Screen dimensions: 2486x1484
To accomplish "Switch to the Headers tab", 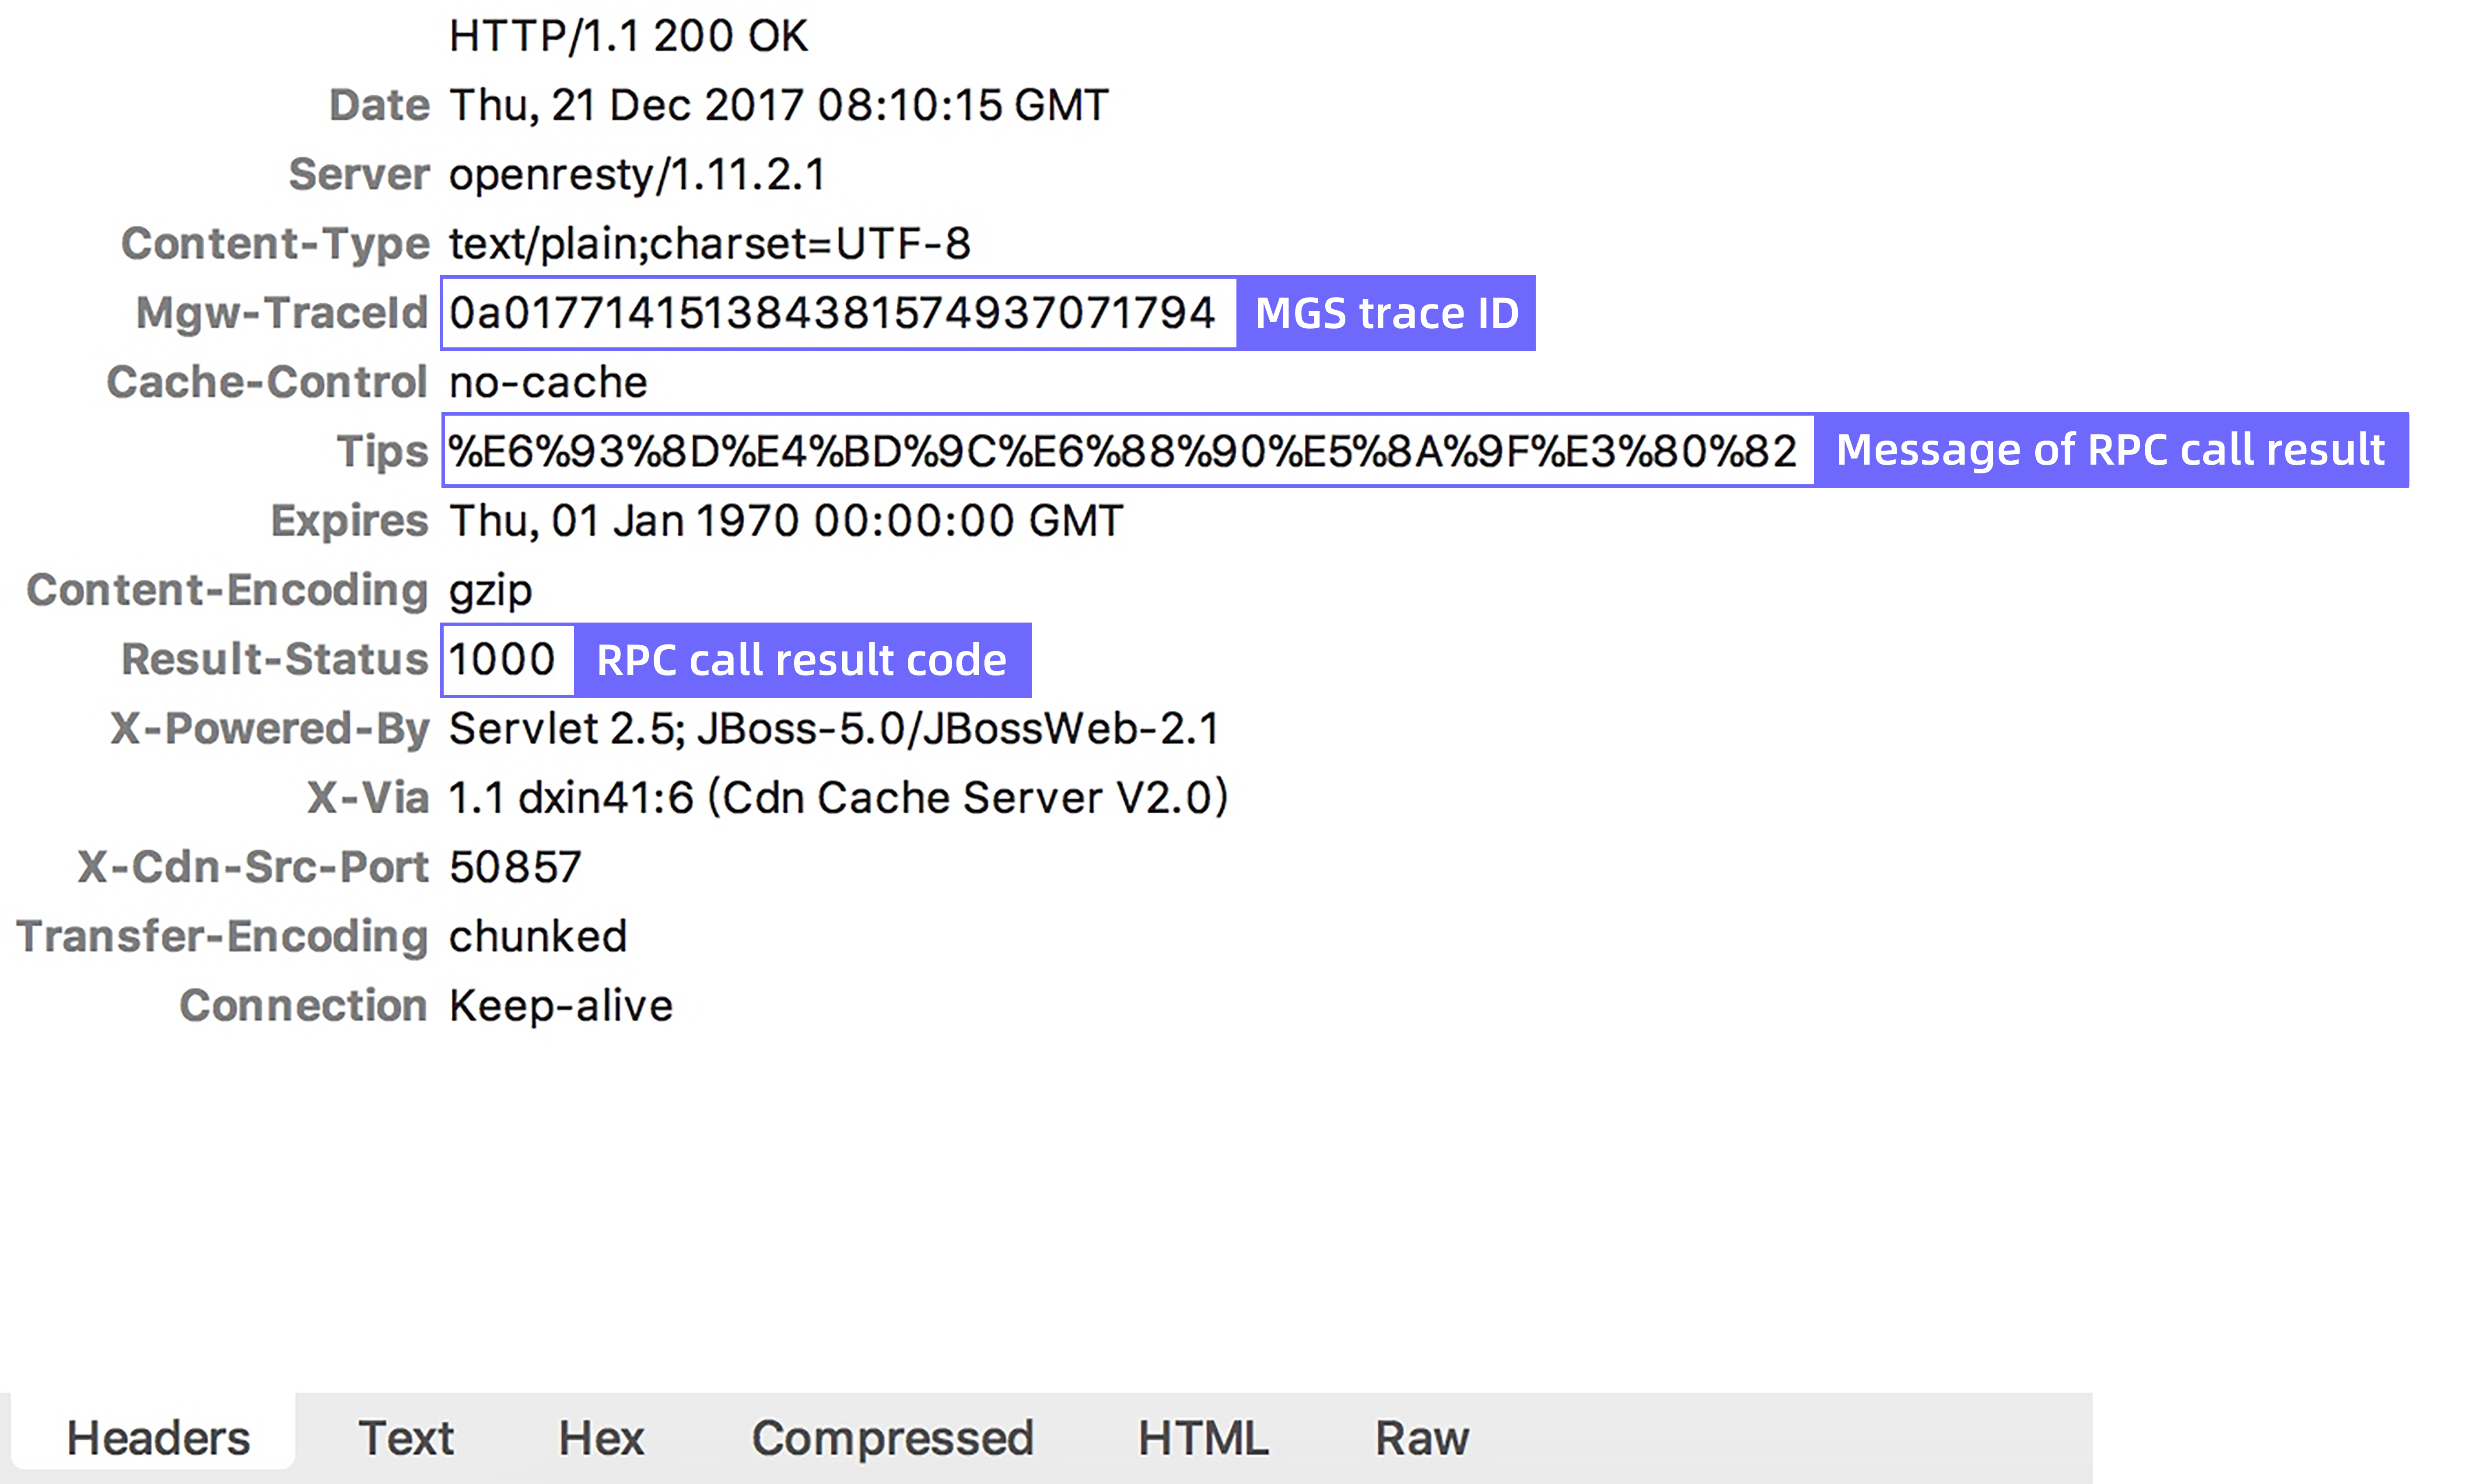I will click(x=157, y=1437).
